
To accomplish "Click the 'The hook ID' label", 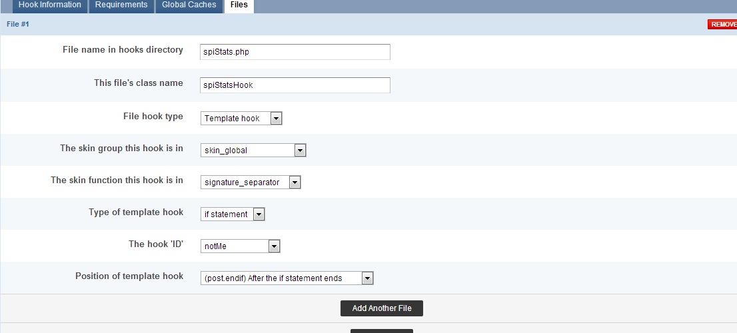I will pyautogui.click(x=155, y=244).
